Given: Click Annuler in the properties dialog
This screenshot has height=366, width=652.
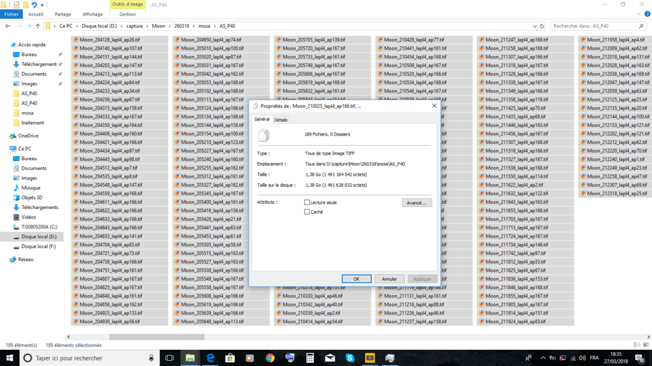Looking at the screenshot, I should (x=389, y=279).
